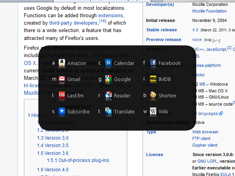The image size is (235, 176).
Task: Open the Gecko engine link
Action: coord(198,75)
